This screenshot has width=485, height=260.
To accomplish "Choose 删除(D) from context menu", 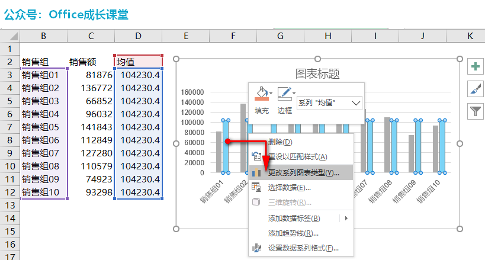I will 301,142.
